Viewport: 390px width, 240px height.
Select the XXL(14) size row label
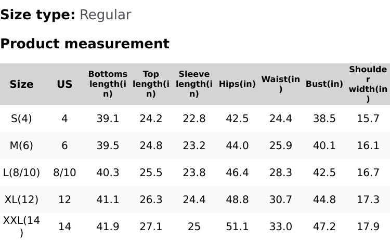point(21,226)
